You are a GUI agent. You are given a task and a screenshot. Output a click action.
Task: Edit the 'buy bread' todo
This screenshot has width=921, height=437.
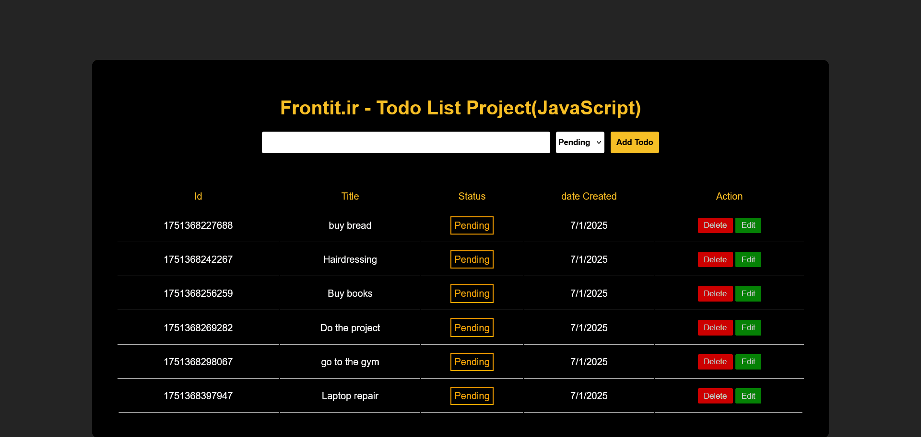(748, 225)
